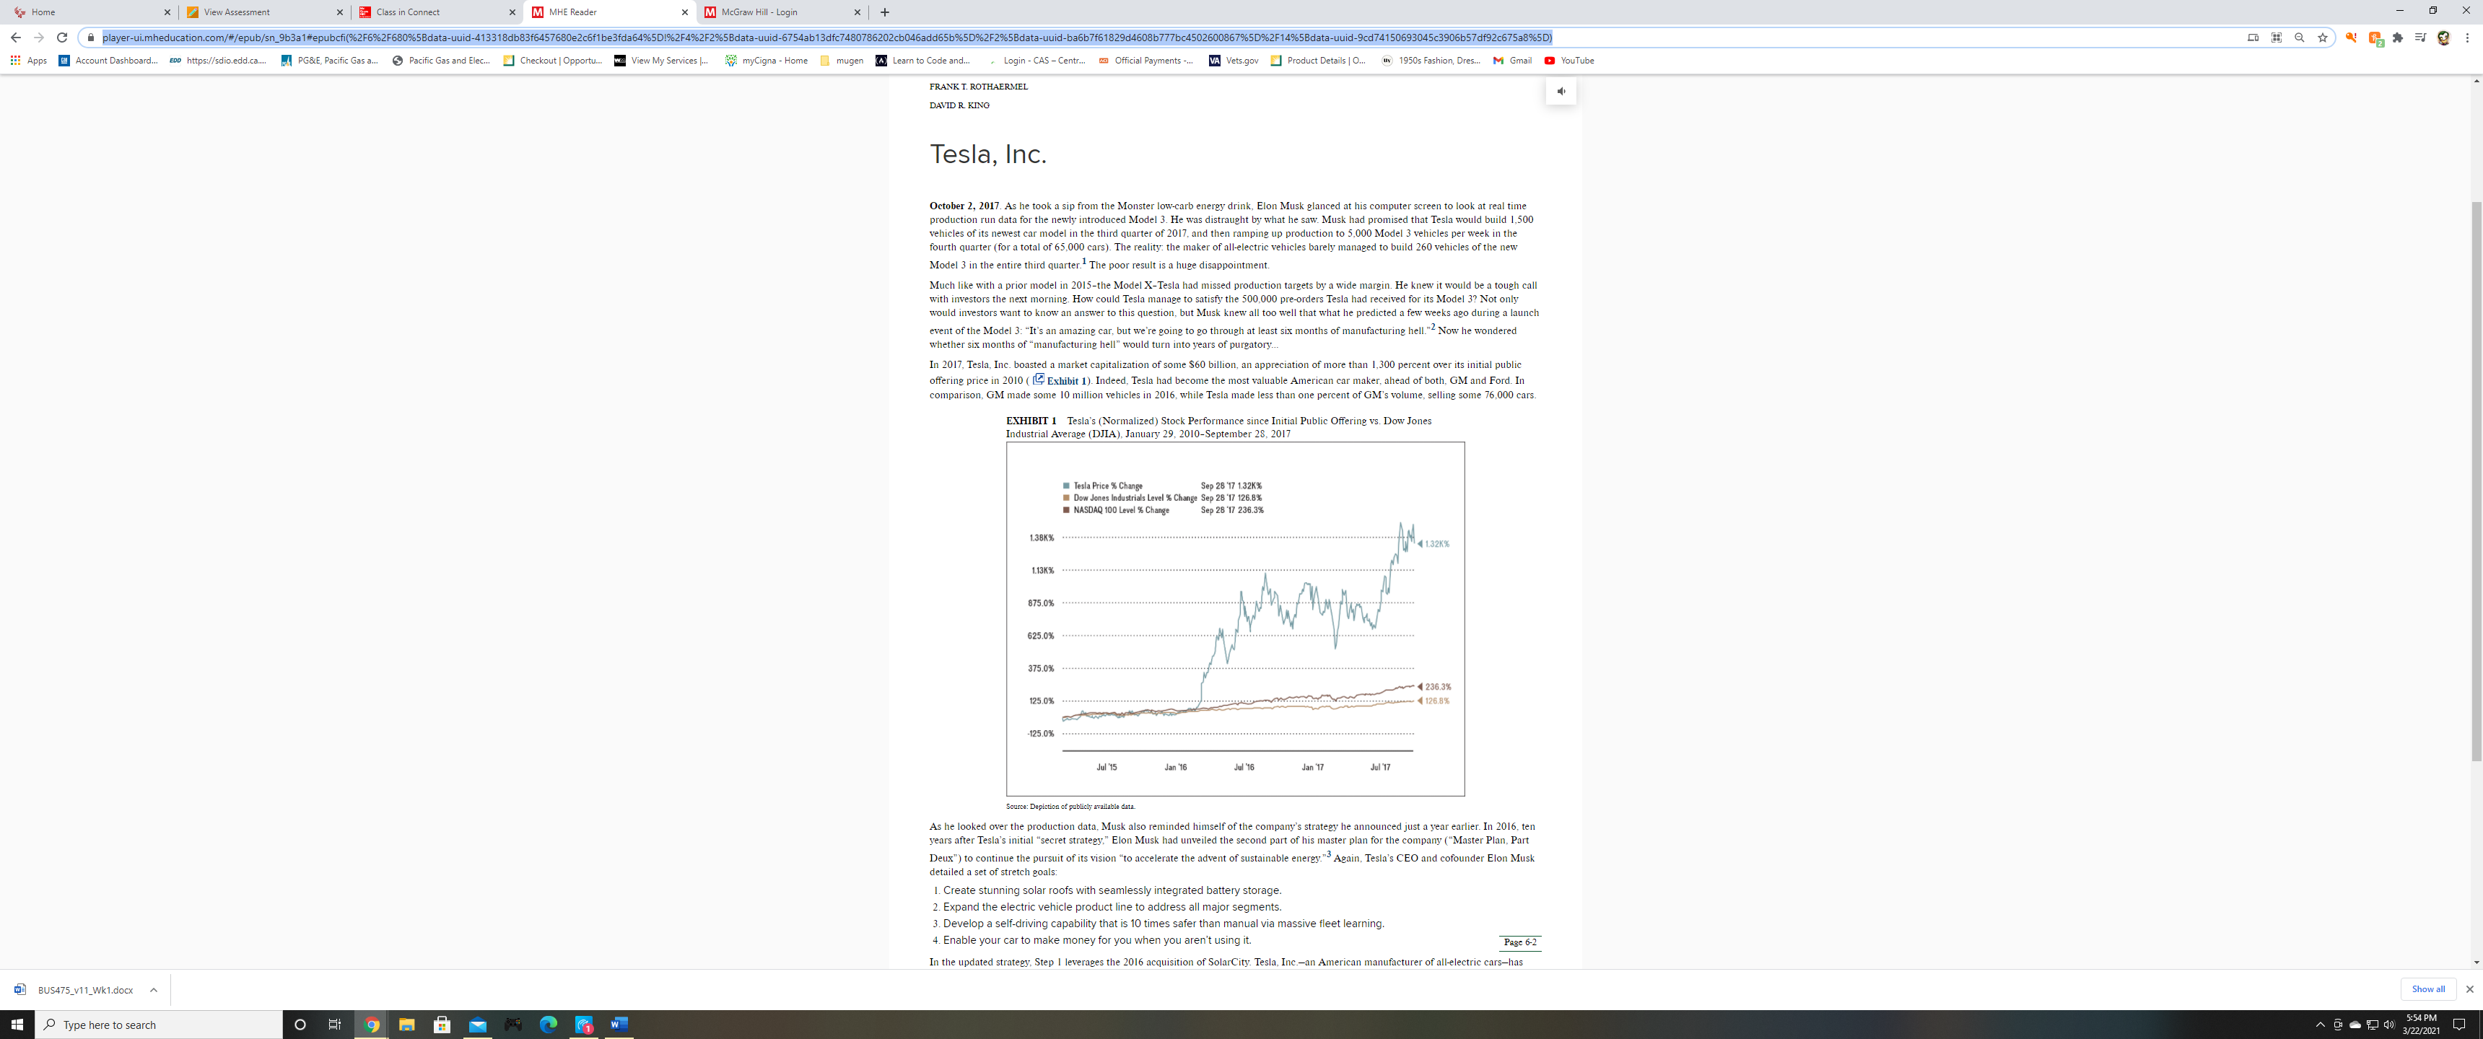The image size is (2483, 1039).
Task: Bookmark this page with the star icon
Action: click(x=2322, y=38)
